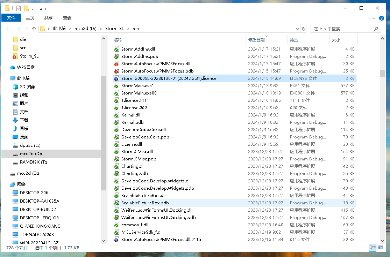Click the search magnifier icon
Screen dimensions: 390x257
tap(376, 29)
